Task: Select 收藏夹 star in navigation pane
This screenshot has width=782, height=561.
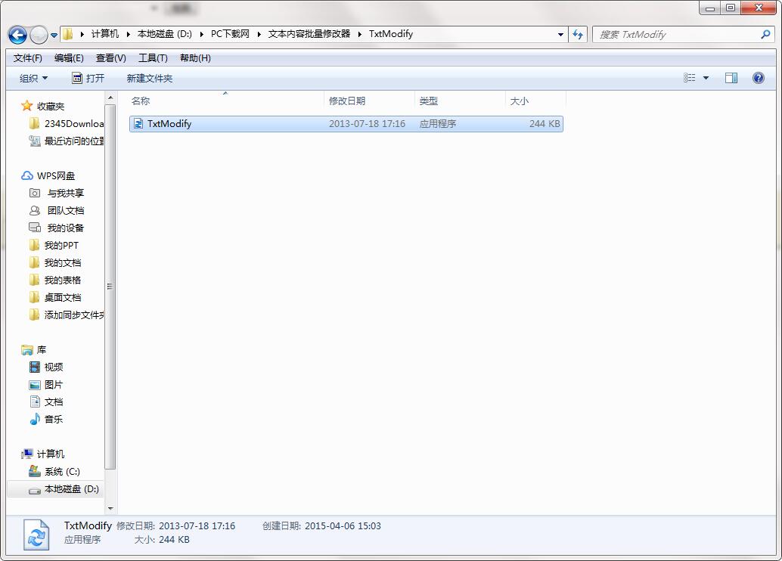Action: pyautogui.click(x=26, y=106)
